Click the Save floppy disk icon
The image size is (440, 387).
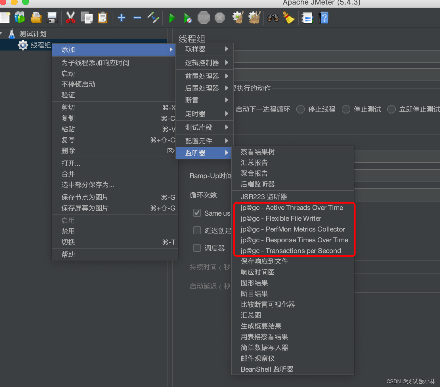coord(52,18)
